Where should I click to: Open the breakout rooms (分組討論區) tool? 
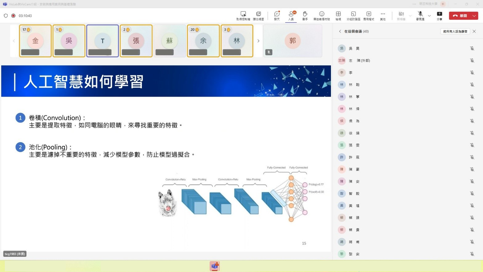click(x=353, y=16)
